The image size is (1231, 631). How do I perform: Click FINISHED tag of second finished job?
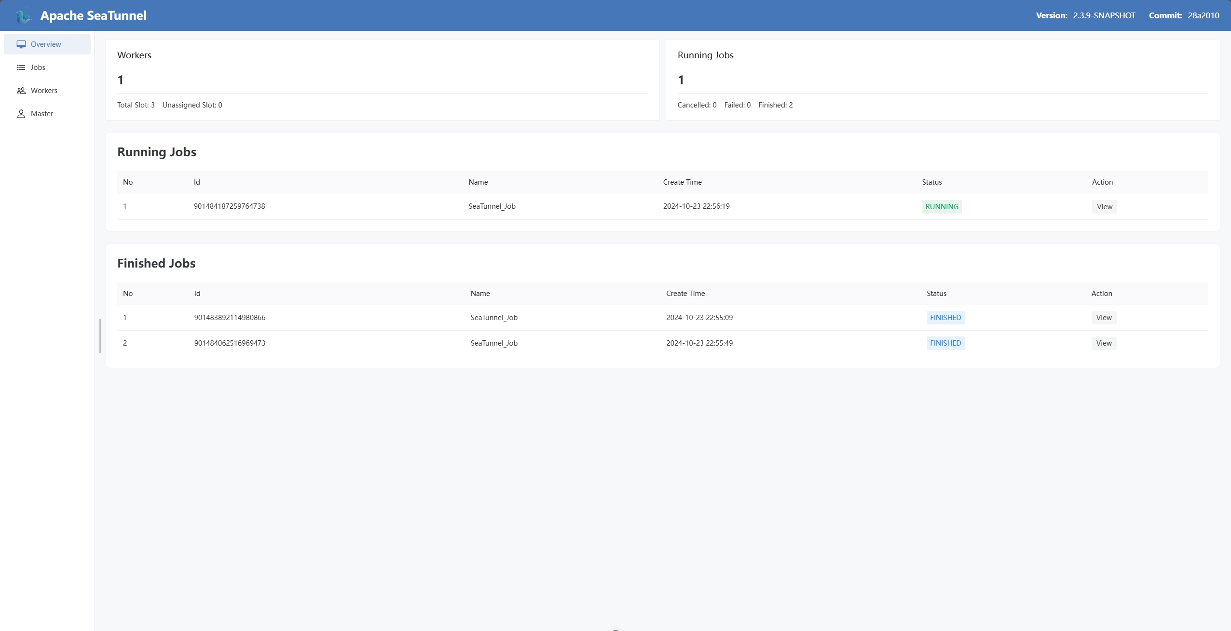coord(945,343)
